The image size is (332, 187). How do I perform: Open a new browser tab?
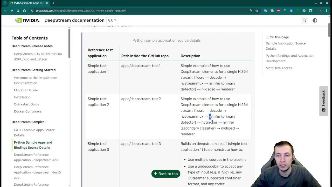[x=53, y=3]
